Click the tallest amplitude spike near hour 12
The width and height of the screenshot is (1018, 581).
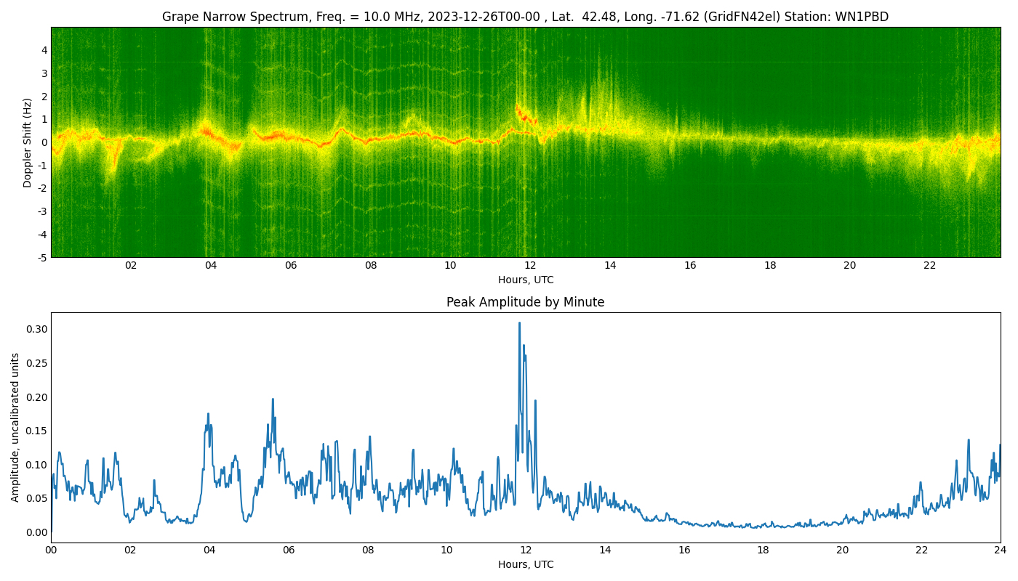tap(519, 324)
